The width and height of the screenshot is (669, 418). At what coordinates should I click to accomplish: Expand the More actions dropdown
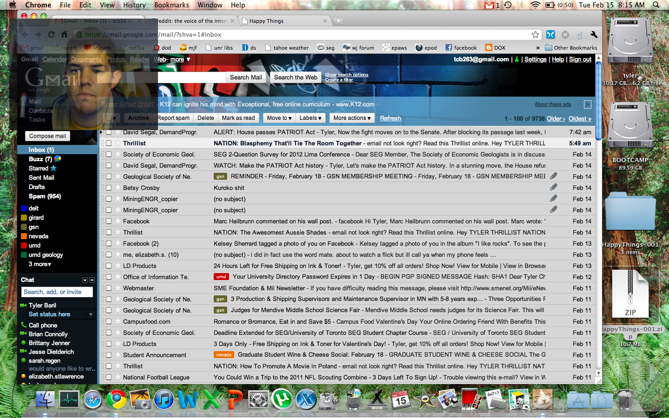click(x=352, y=118)
